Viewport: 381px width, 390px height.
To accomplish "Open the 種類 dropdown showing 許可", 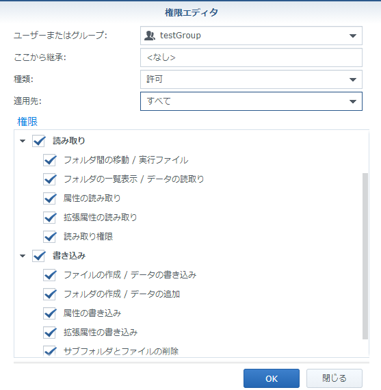I will pos(251,79).
